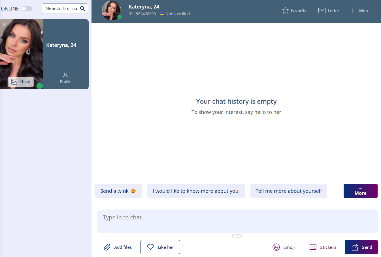Image resolution: width=381 pixels, height=257 pixels.
Task: Click the Photo gallery button
Action: 21,82
